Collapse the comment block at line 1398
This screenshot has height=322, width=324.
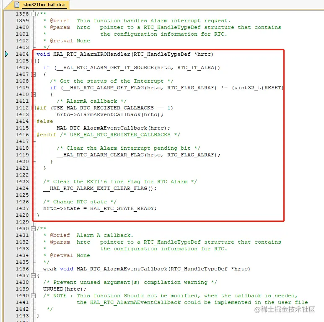tap(33, 14)
